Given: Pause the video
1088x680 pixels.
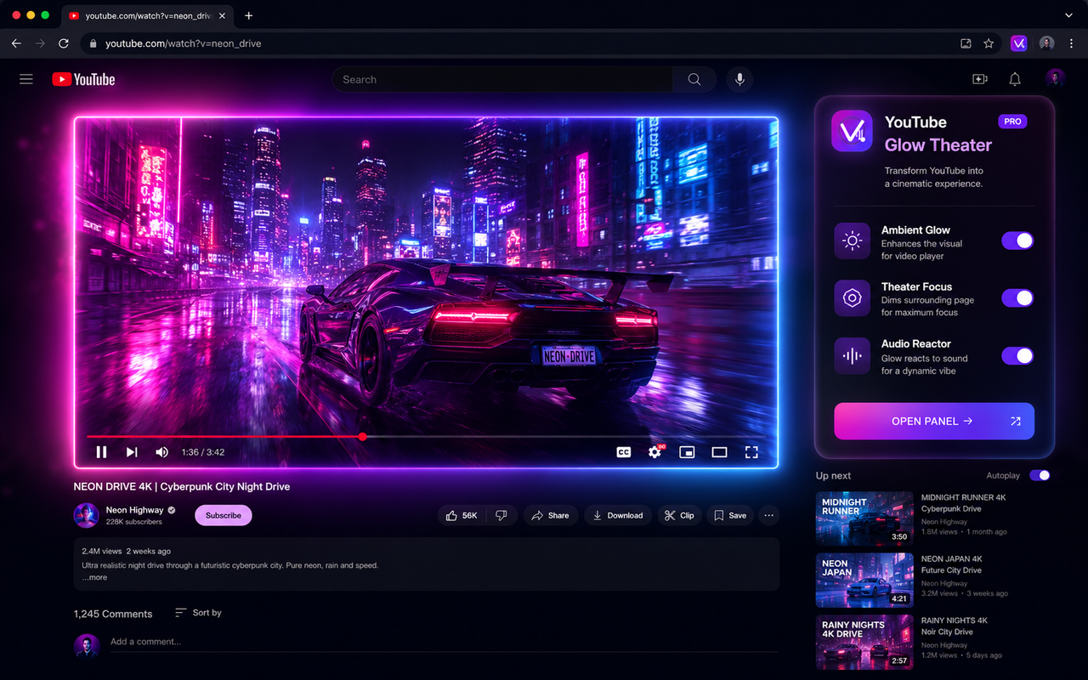Looking at the screenshot, I should [101, 452].
